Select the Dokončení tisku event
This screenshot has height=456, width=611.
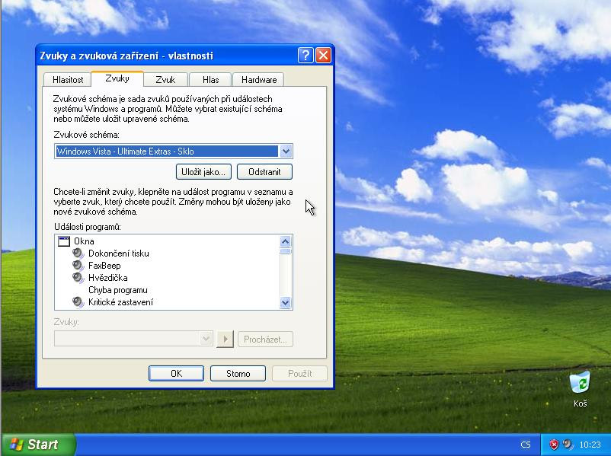pyautogui.click(x=118, y=254)
